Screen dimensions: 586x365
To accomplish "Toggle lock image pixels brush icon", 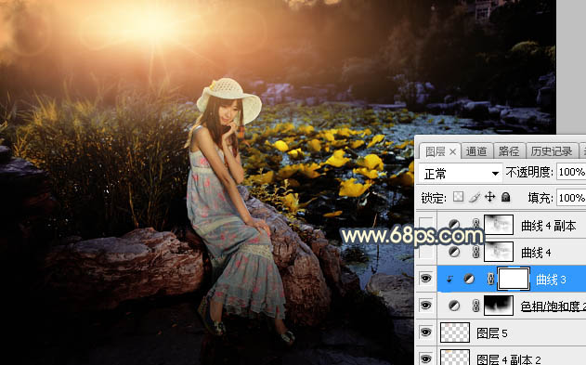I will pyautogui.click(x=475, y=197).
